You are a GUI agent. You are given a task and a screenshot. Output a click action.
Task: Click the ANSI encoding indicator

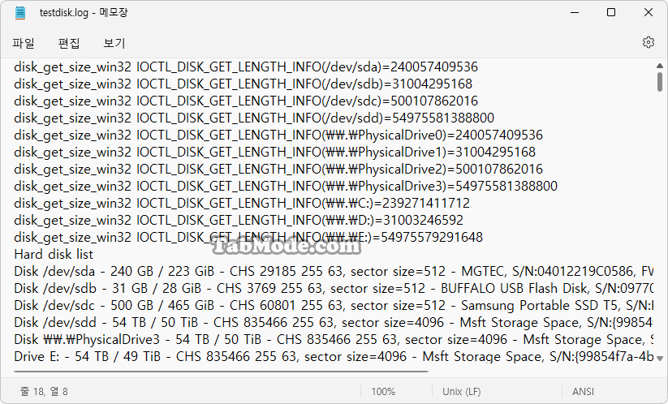coord(583,391)
